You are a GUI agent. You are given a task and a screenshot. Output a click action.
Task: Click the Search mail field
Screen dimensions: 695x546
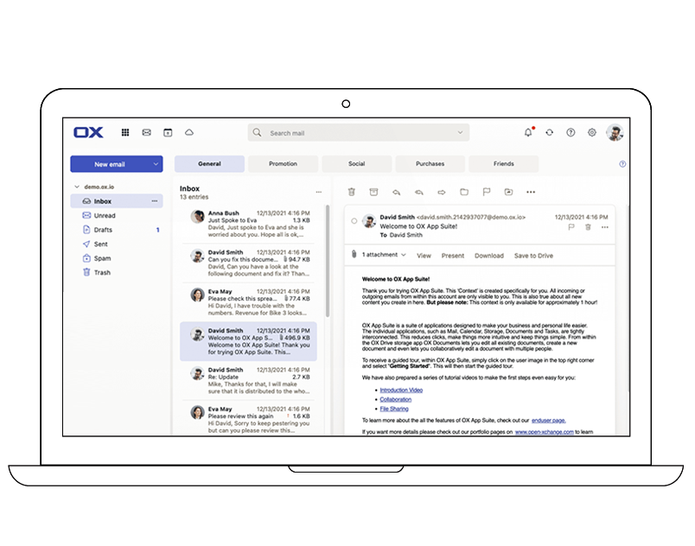pos(358,132)
